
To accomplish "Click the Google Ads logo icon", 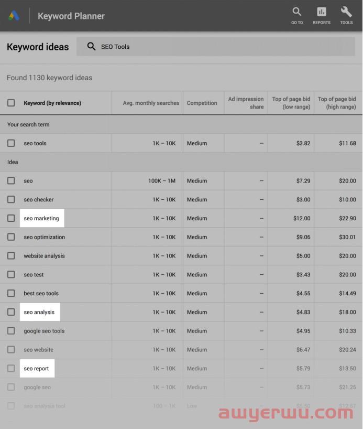I will click(14, 16).
